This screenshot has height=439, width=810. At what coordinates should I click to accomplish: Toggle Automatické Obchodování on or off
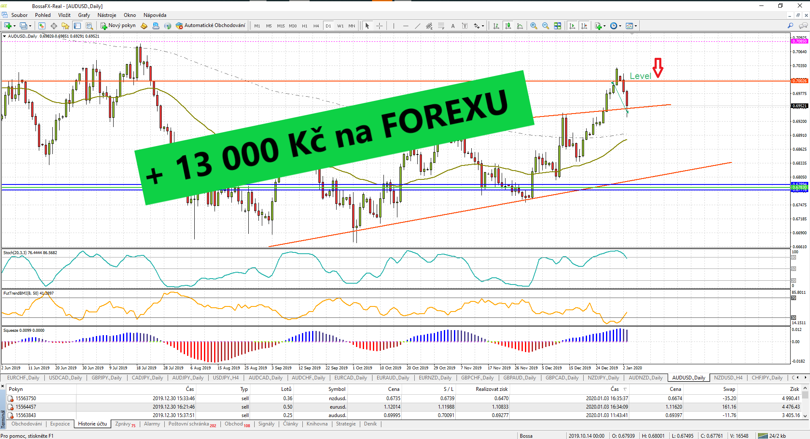click(210, 25)
